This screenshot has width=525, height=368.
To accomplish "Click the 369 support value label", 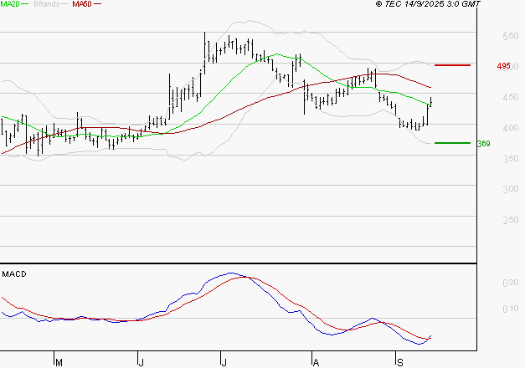I will (x=482, y=144).
